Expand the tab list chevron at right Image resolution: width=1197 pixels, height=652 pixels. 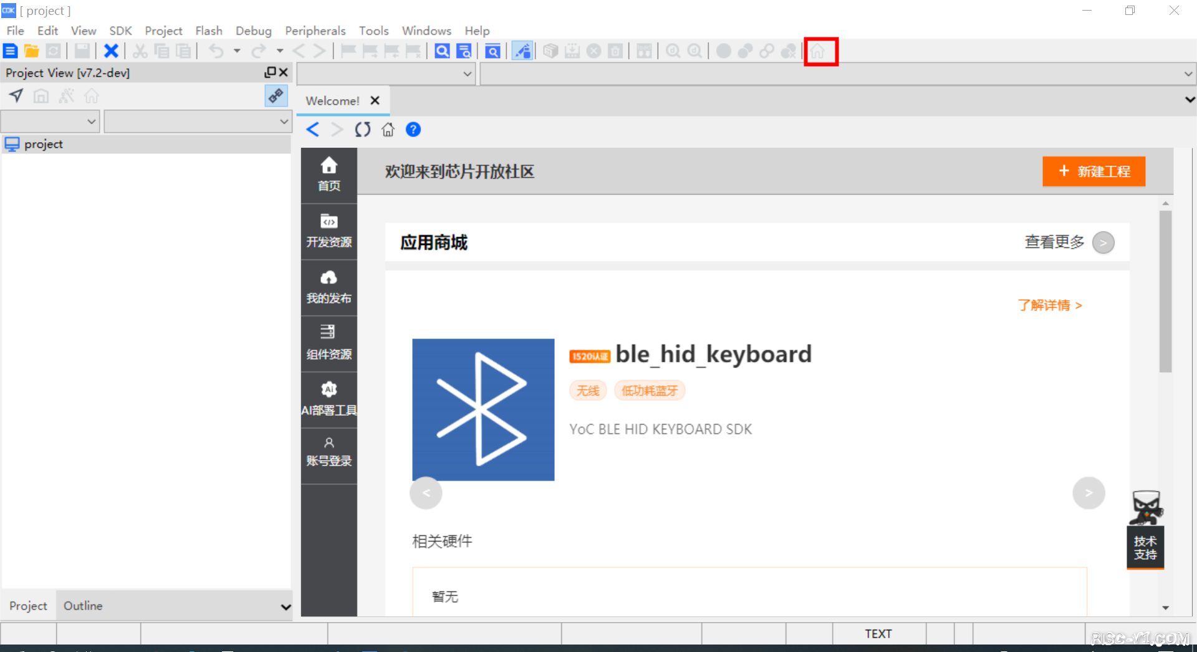tap(1190, 100)
